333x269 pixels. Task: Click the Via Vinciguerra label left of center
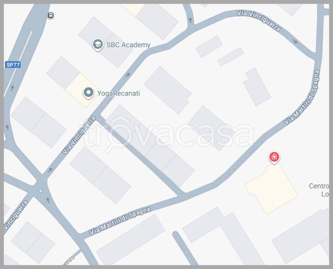pos(79,135)
